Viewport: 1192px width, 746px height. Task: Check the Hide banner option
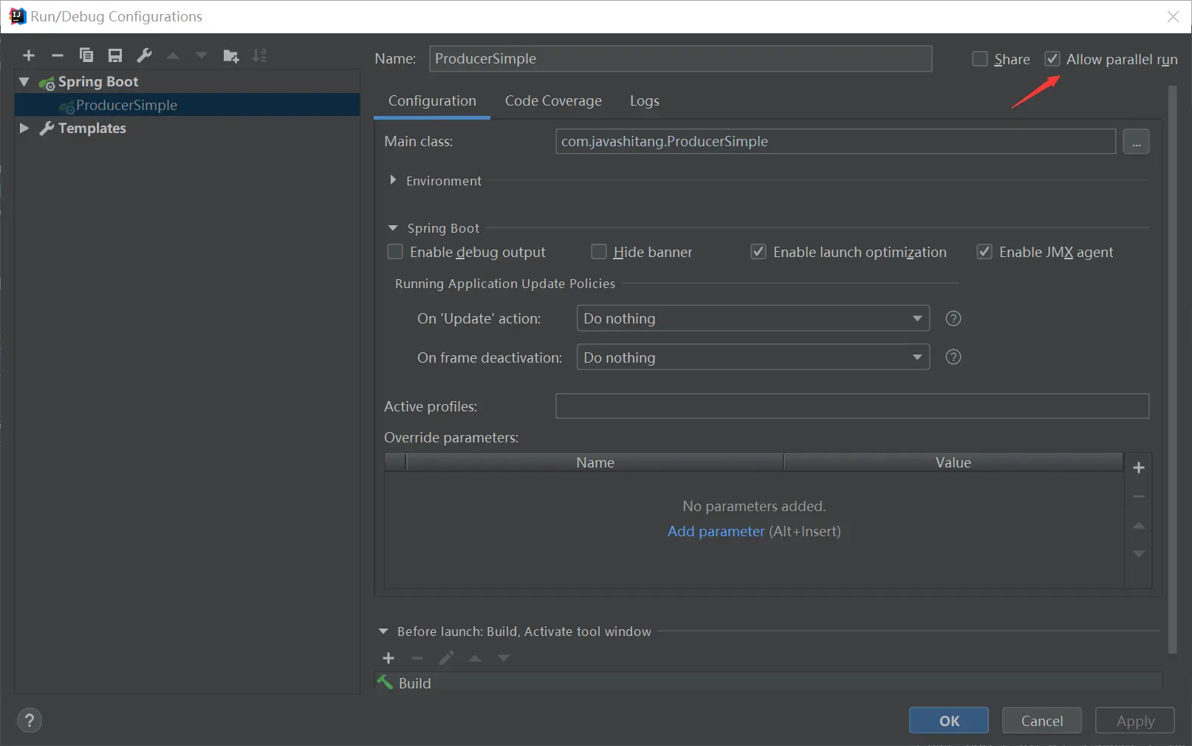pos(599,252)
